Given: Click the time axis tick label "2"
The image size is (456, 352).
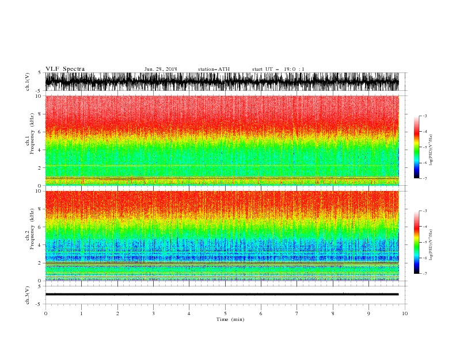Looking at the screenshot, I should tap(117, 313).
